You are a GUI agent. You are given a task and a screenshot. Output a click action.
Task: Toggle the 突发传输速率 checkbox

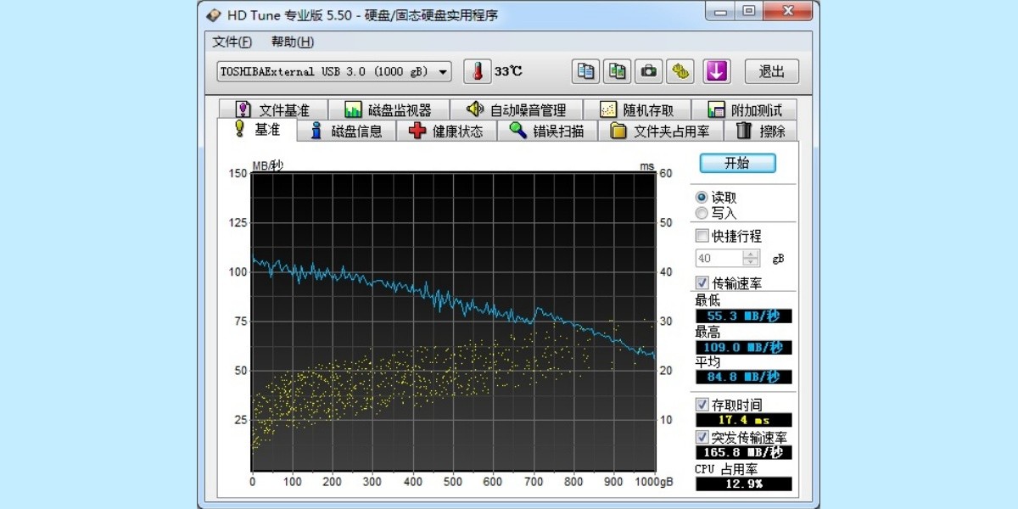point(702,437)
